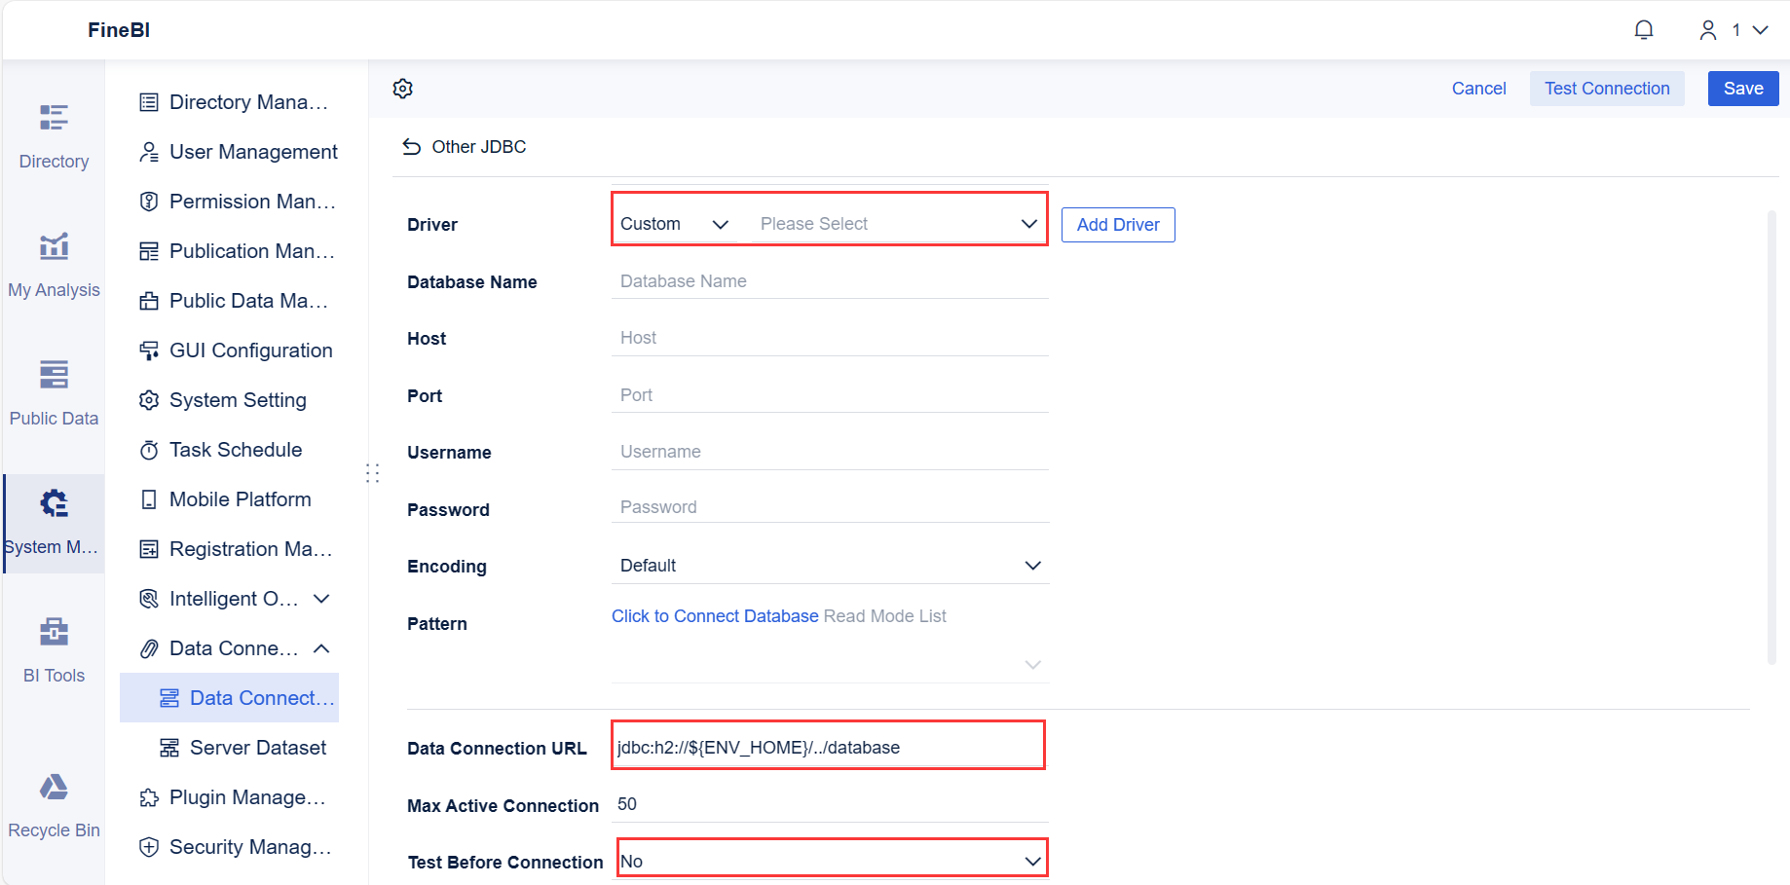Save the data connection settings
1790x885 pixels.
tap(1742, 88)
